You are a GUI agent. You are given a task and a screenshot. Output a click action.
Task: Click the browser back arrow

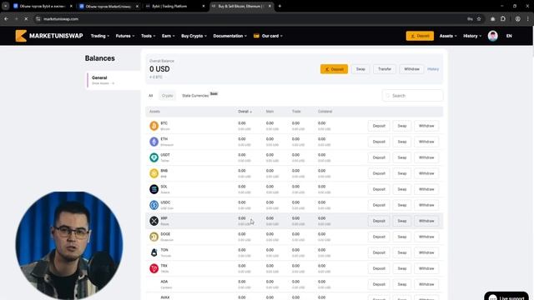click(x=7, y=19)
